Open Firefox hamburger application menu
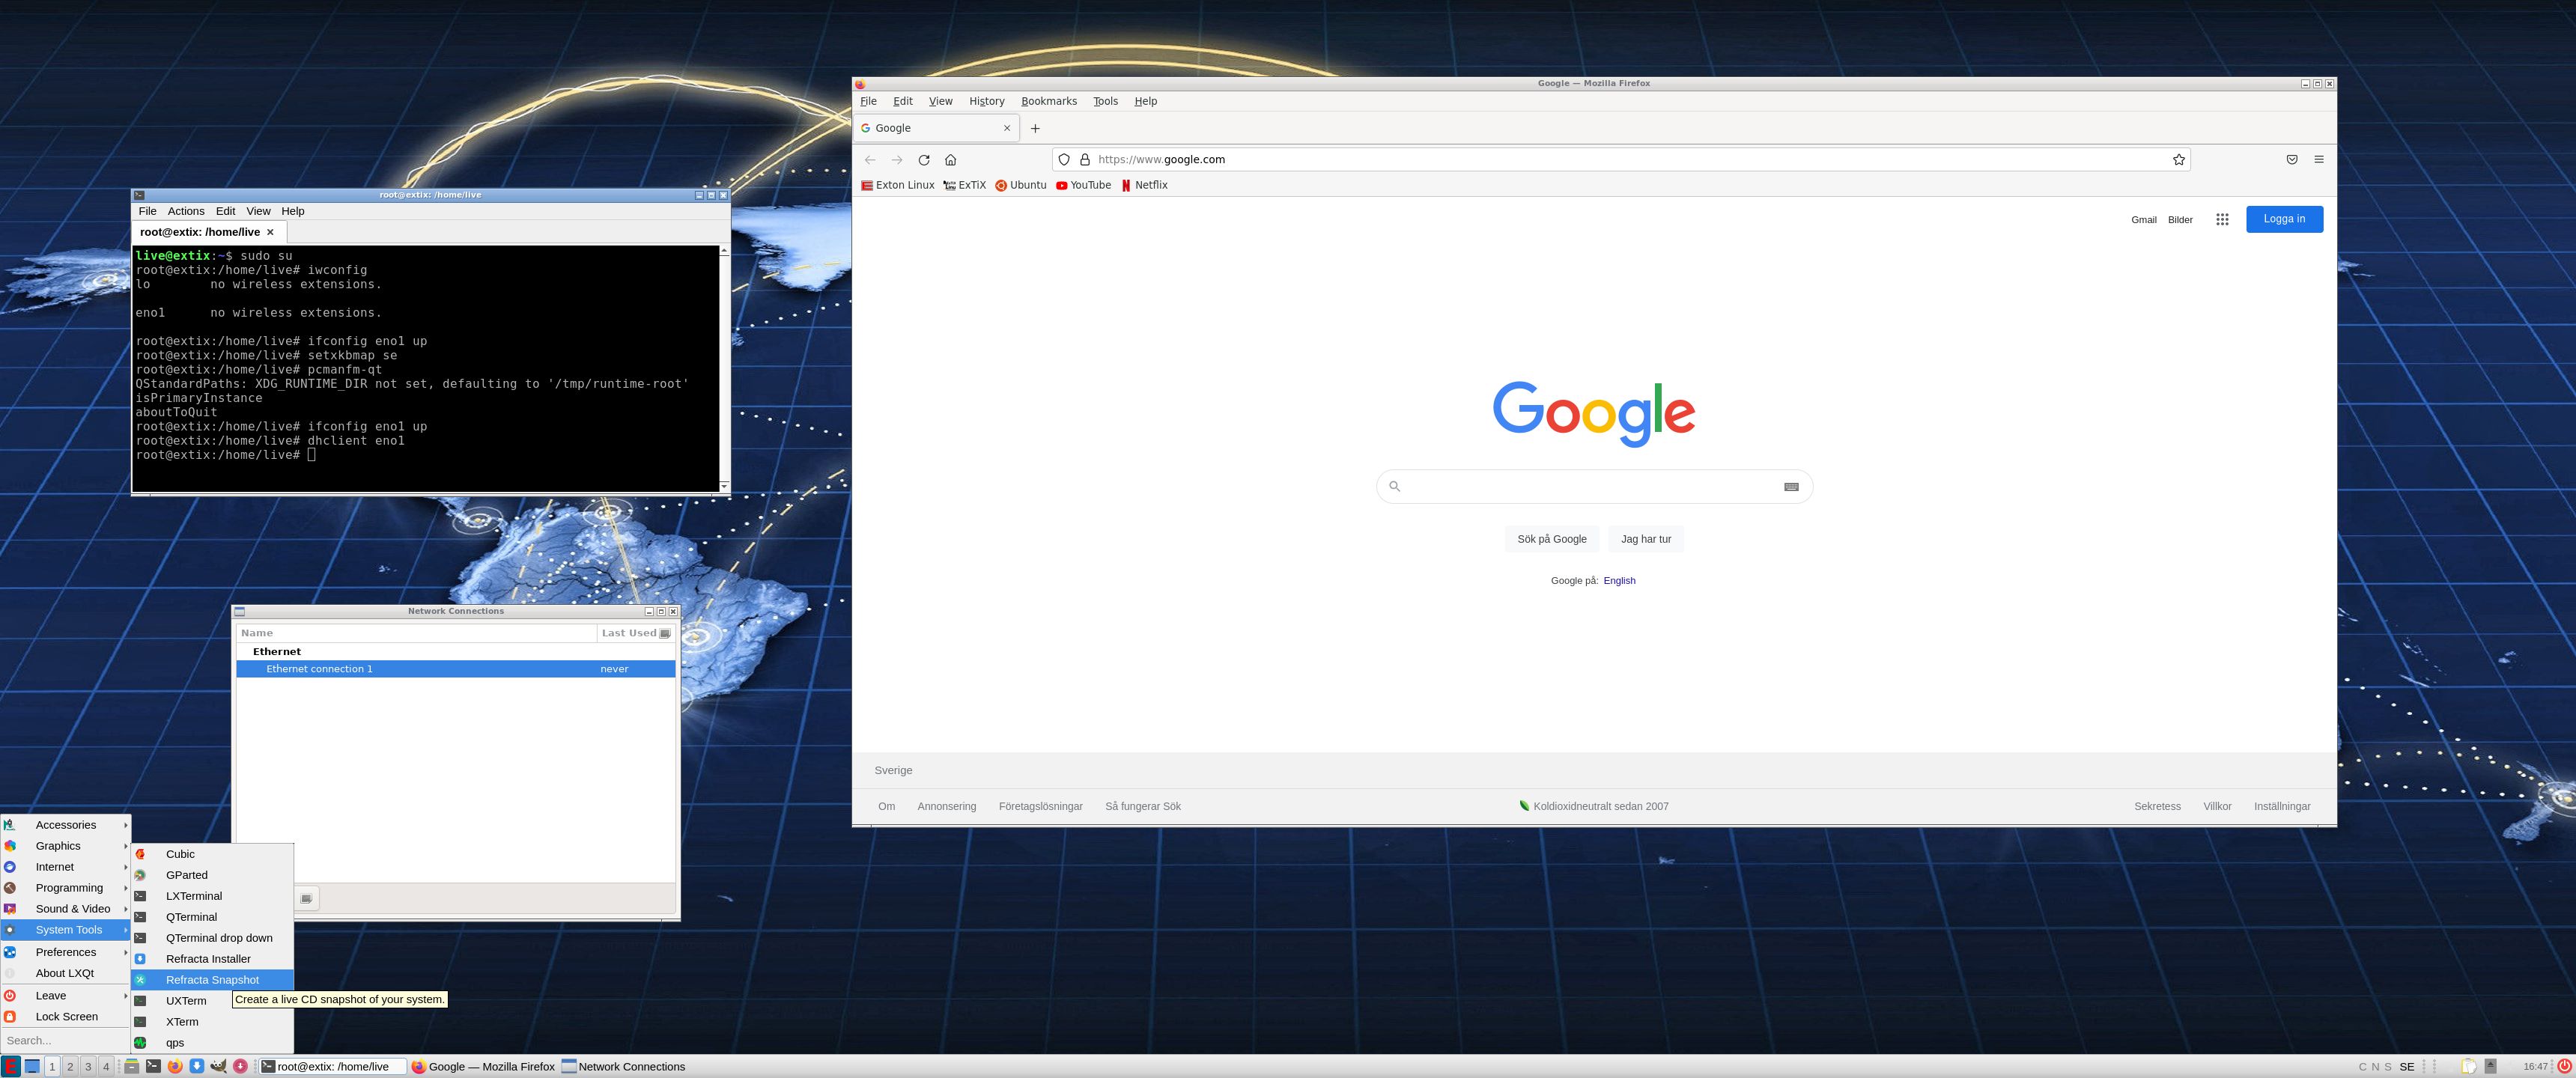The width and height of the screenshot is (2576, 1078). point(2318,160)
